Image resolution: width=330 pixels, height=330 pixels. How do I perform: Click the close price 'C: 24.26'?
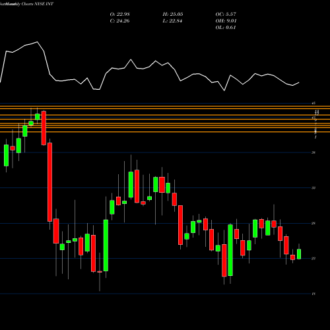[x=119, y=21]
